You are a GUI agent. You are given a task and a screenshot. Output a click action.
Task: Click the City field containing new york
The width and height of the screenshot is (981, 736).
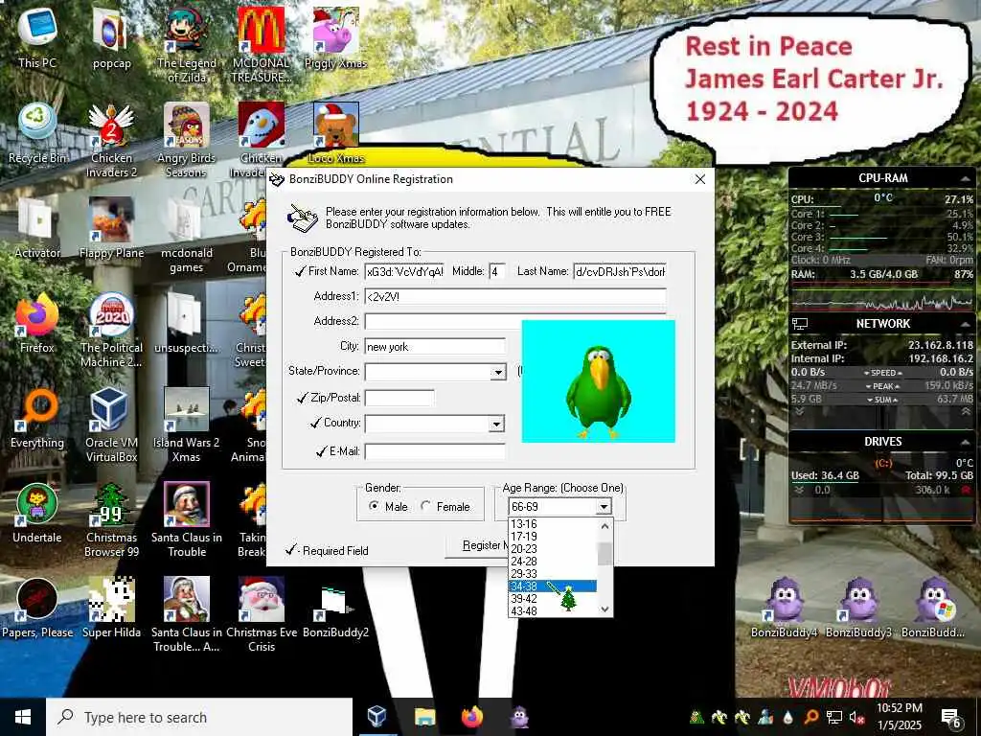[x=435, y=347]
